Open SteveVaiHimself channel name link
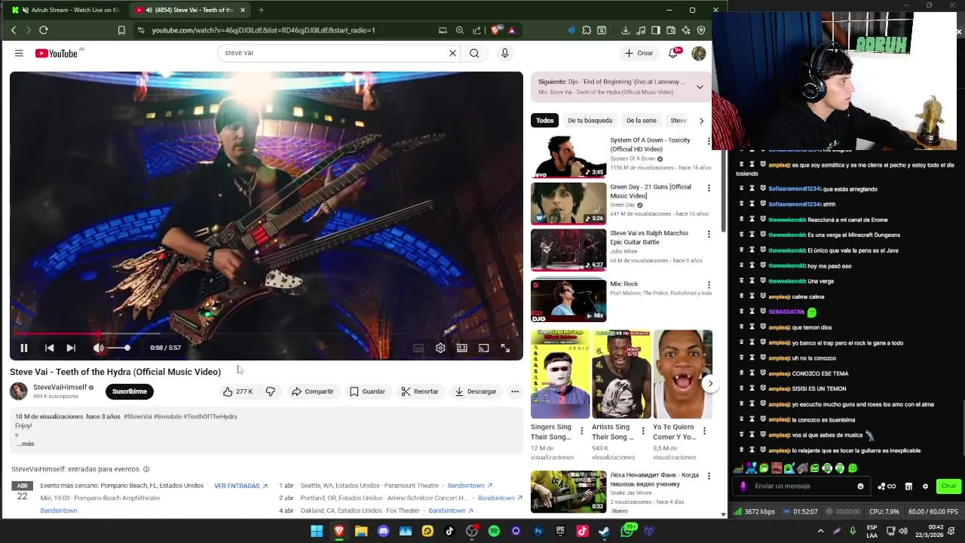Screen dimensions: 965x543 coord(60,387)
